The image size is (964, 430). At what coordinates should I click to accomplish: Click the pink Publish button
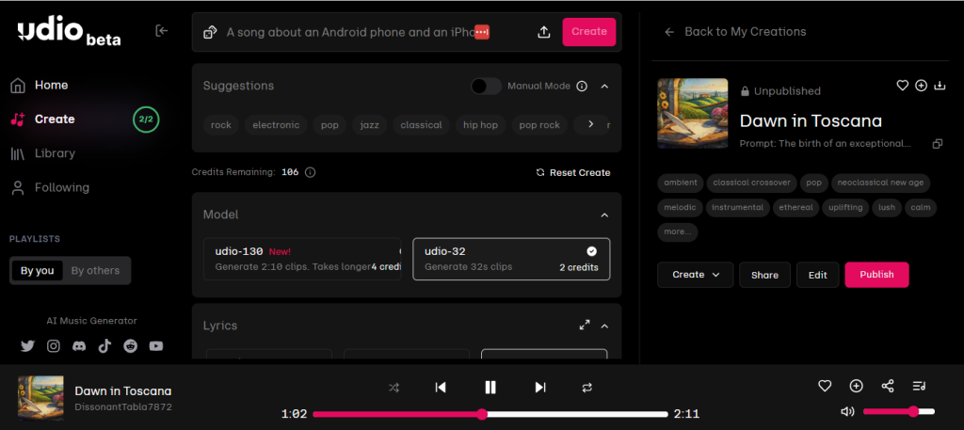(x=876, y=275)
